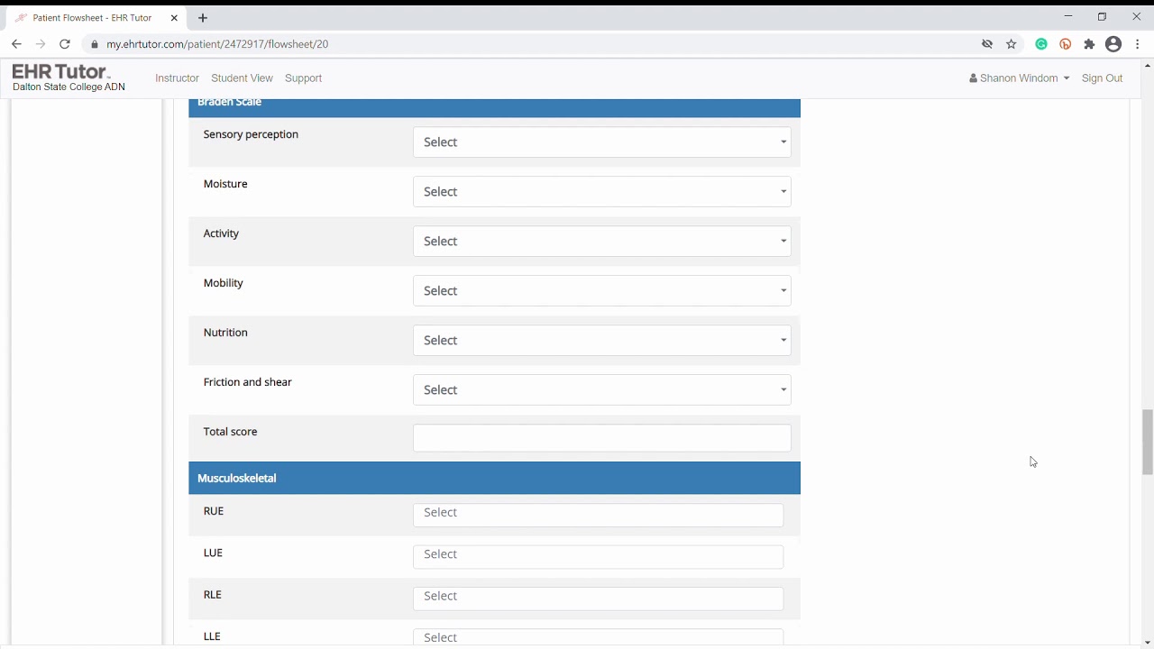Click the Dalton State College ADN text

click(69, 87)
